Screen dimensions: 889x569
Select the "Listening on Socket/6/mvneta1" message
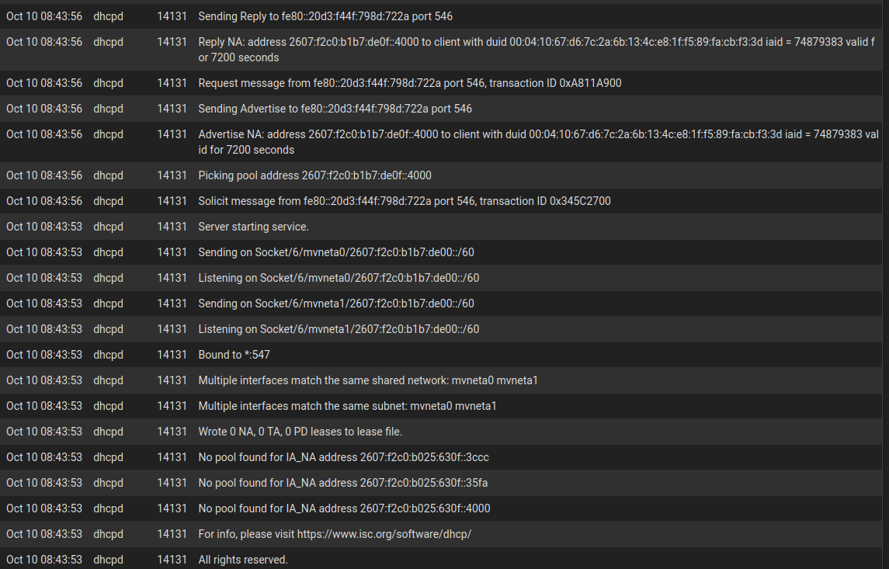point(339,329)
